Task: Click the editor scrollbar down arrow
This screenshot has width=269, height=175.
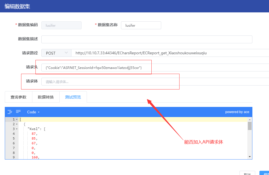Action: [x=250, y=157]
